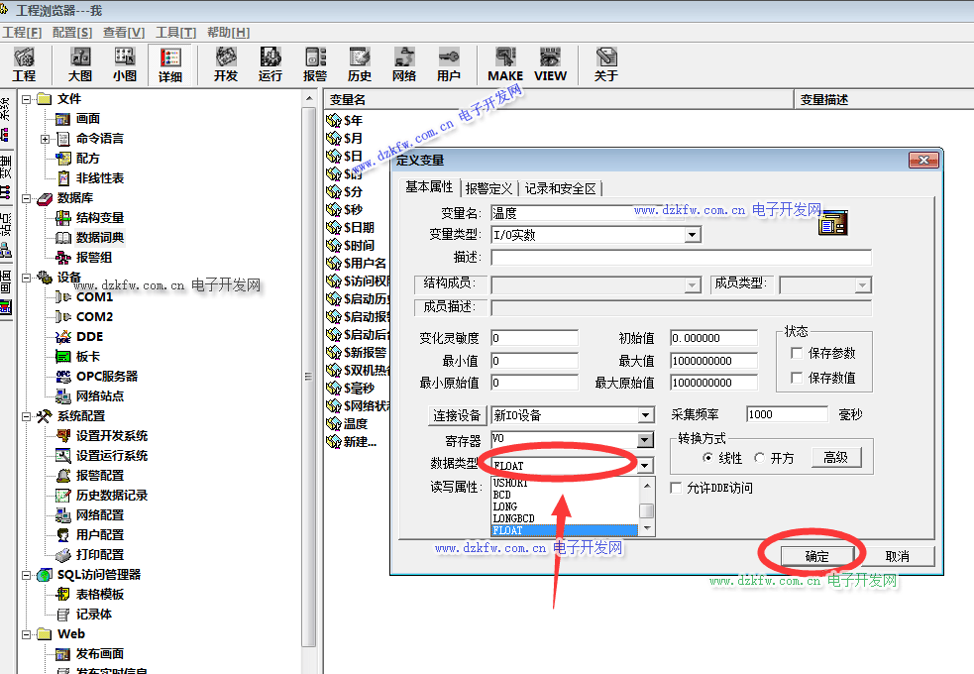Open the 报警 (Alarm) toolbar icon
Viewport: 974px width, 674px height.
click(x=315, y=63)
